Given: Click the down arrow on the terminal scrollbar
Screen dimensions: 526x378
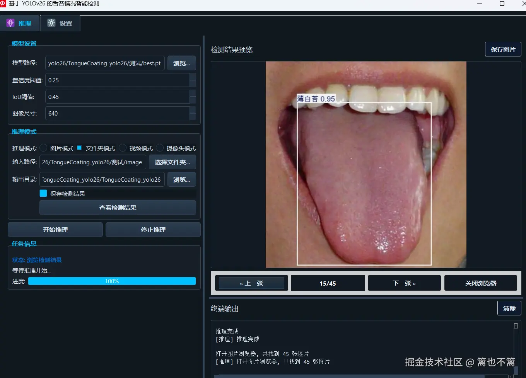Looking at the screenshot, I should tap(516, 376).
